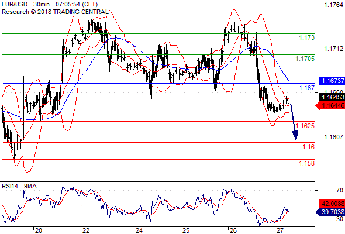The image size is (345, 234).
Task: Click the black 1.16453 current price label
Action: 332,97
